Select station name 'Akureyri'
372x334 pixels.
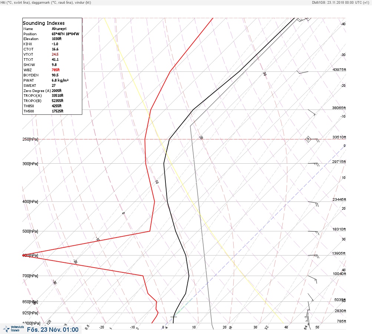coord(59,29)
